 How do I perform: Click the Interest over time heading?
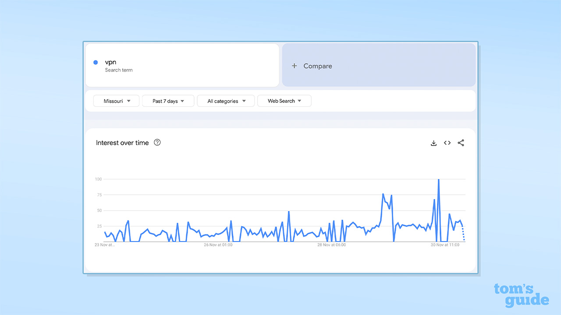[122, 142]
